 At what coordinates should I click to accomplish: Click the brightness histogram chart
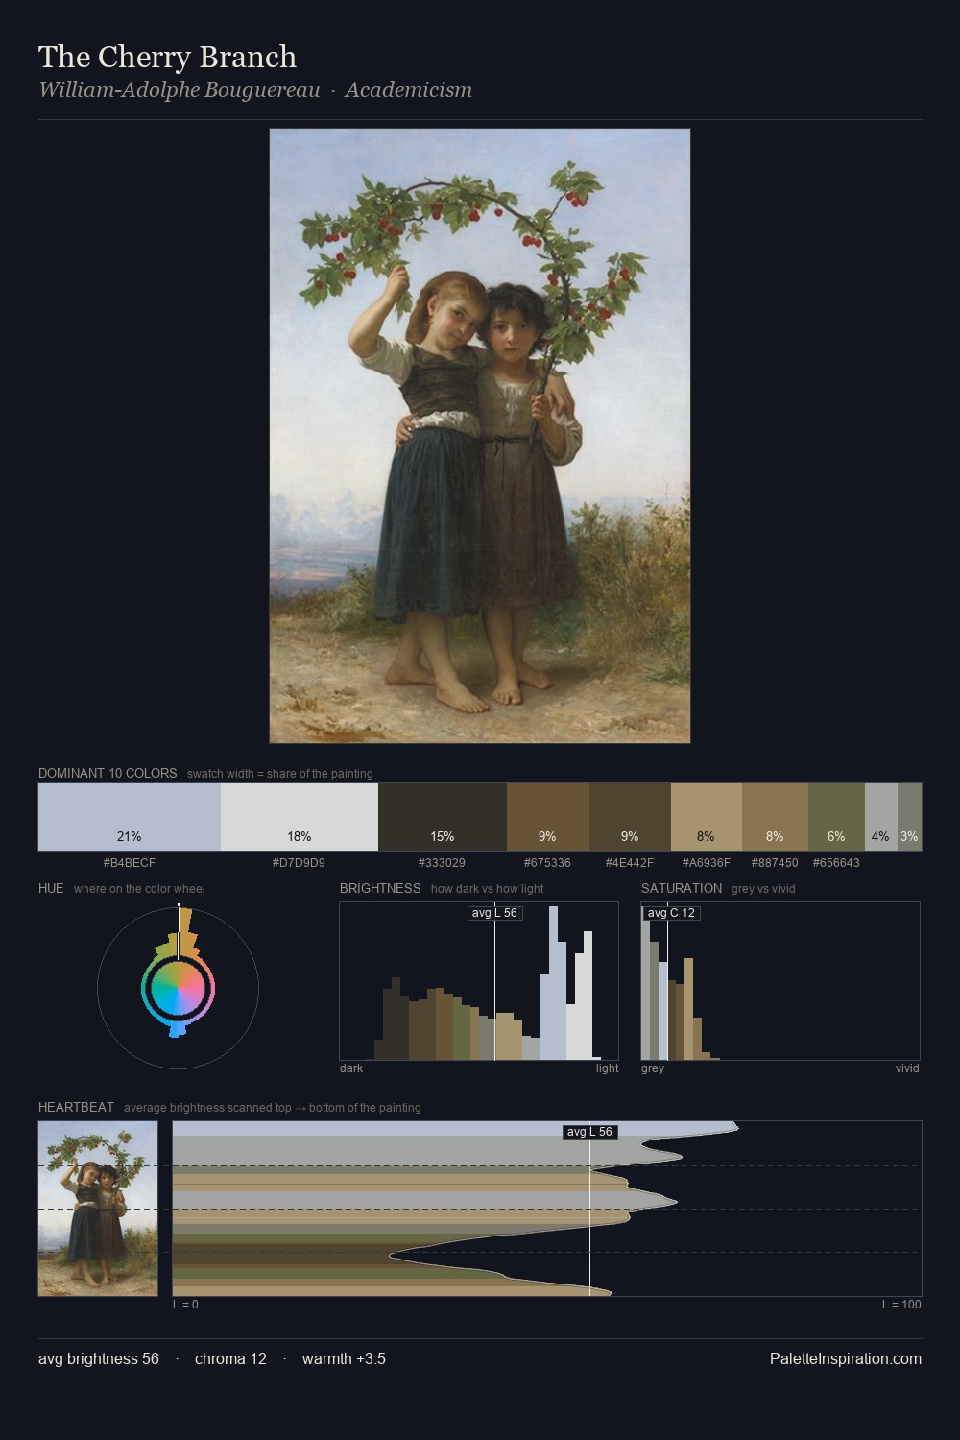(479, 981)
